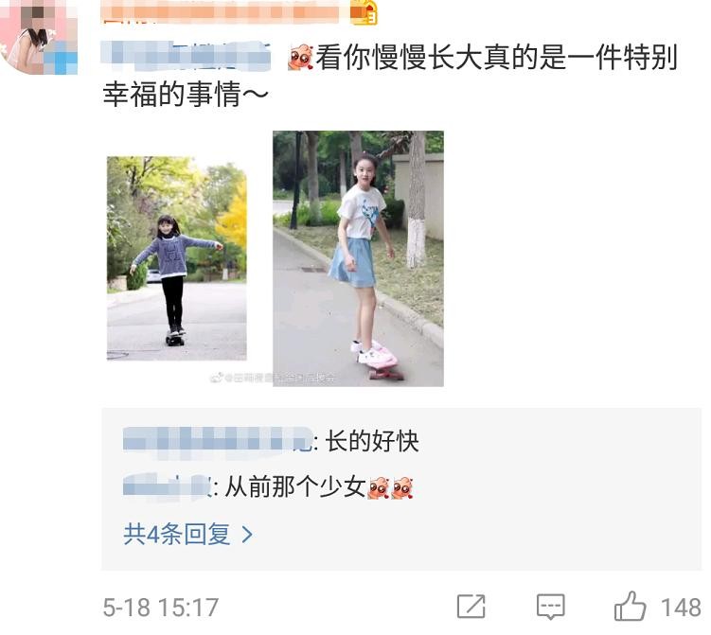Tap the share/forward icon
The height and width of the screenshot is (635, 711).
pyautogui.click(x=471, y=607)
